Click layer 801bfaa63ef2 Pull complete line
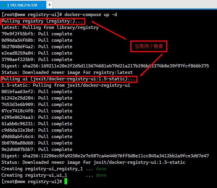Image resolution: width=217 pixels, height=188 pixels. (x=37, y=92)
